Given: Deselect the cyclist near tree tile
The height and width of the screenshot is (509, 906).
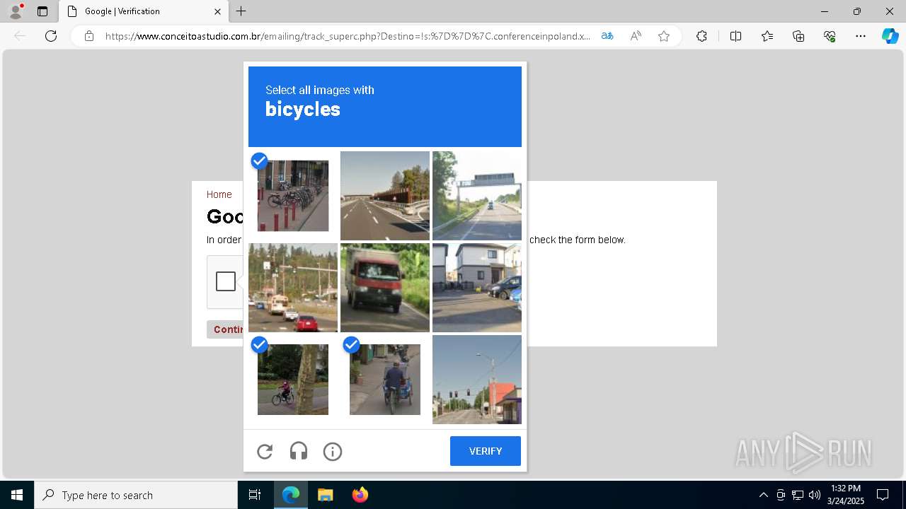Looking at the screenshot, I should pyautogui.click(x=293, y=380).
